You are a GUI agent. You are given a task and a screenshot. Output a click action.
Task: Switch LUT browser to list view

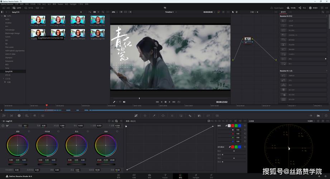coord(98,12)
